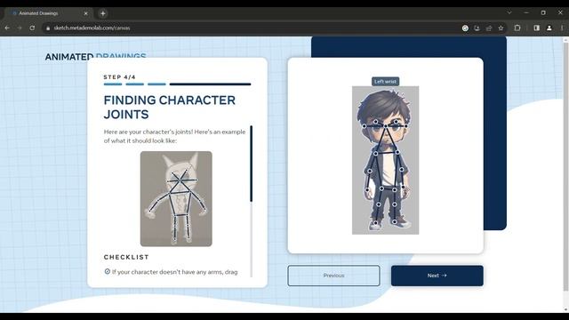Click the long fourth step progress segment
569x320 pixels.
click(210, 84)
